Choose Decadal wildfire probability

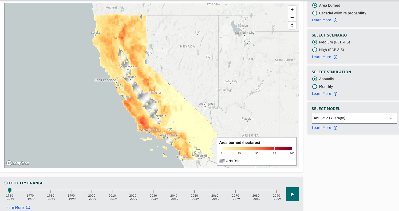coord(314,13)
